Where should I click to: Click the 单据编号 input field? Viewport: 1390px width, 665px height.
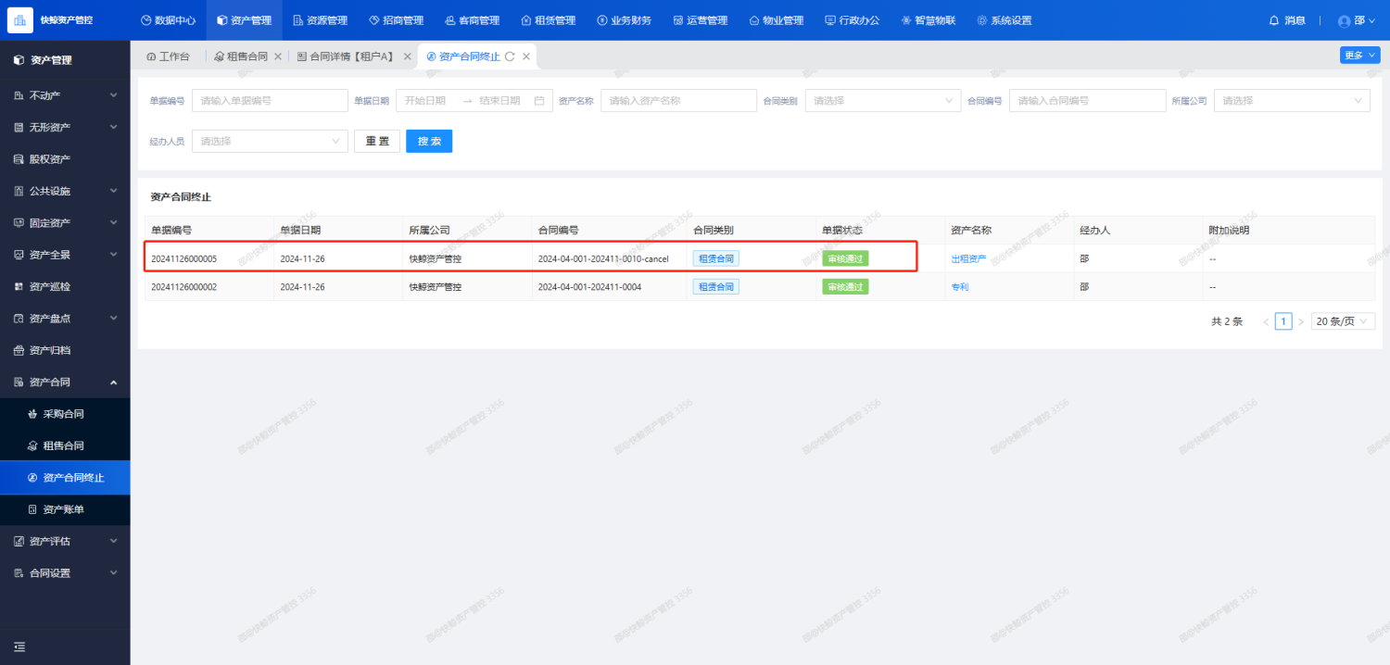[x=270, y=100]
